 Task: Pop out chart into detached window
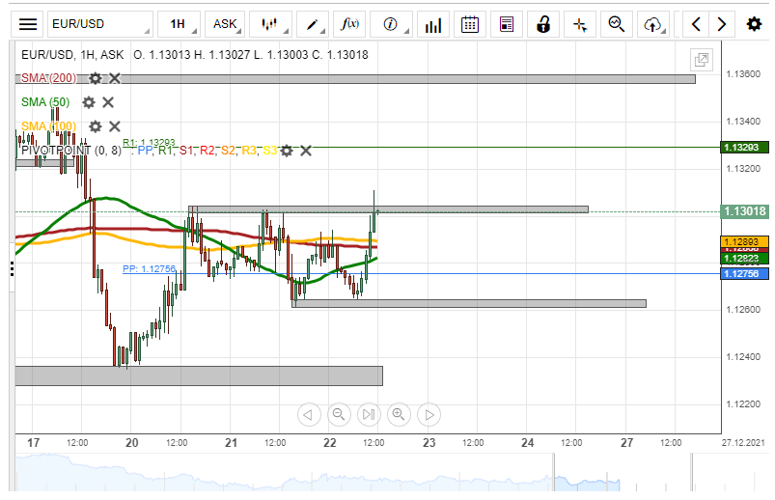[702, 59]
